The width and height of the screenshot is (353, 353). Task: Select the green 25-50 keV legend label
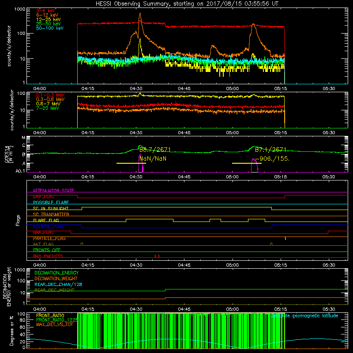(x=49, y=24)
